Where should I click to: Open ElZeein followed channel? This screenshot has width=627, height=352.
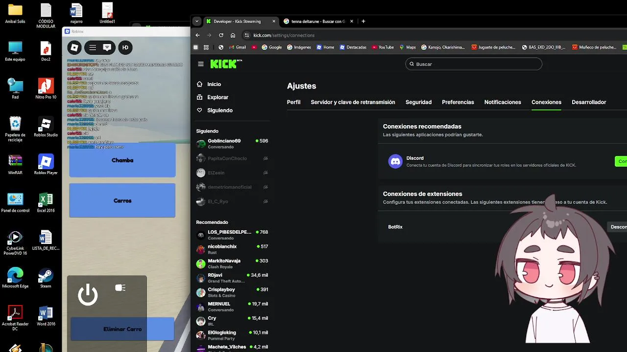coord(232,173)
